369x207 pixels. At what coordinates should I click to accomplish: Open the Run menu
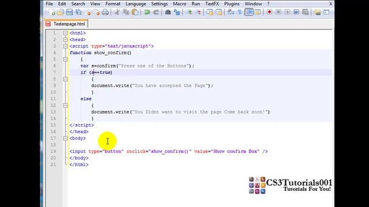195,4
